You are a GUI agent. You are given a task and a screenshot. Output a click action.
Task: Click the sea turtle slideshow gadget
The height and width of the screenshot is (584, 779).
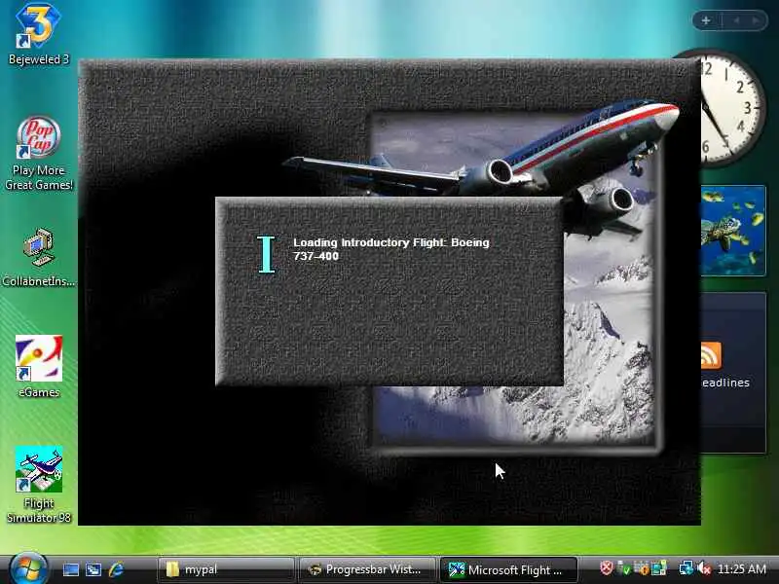click(733, 231)
